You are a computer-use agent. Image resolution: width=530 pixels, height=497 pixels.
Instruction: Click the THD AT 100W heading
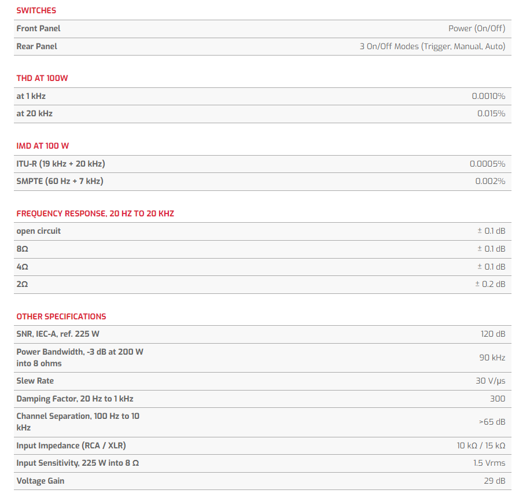42,78
